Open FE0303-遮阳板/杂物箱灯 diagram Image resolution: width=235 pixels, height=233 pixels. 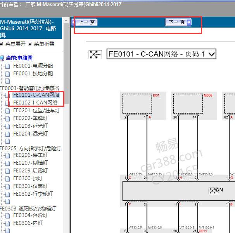click(28, 209)
